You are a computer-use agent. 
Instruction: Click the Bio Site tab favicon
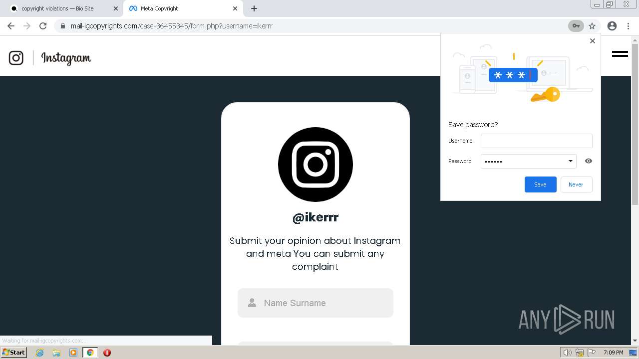pyautogui.click(x=14, y=8)
